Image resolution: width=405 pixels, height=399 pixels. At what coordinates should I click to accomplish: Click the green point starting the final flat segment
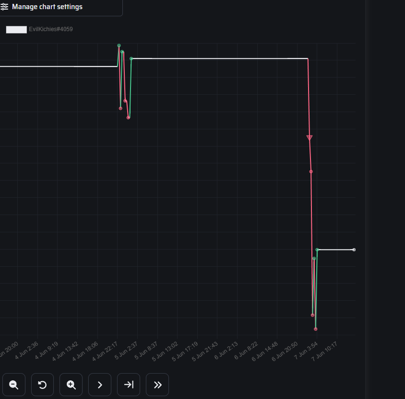click(317, 250)
